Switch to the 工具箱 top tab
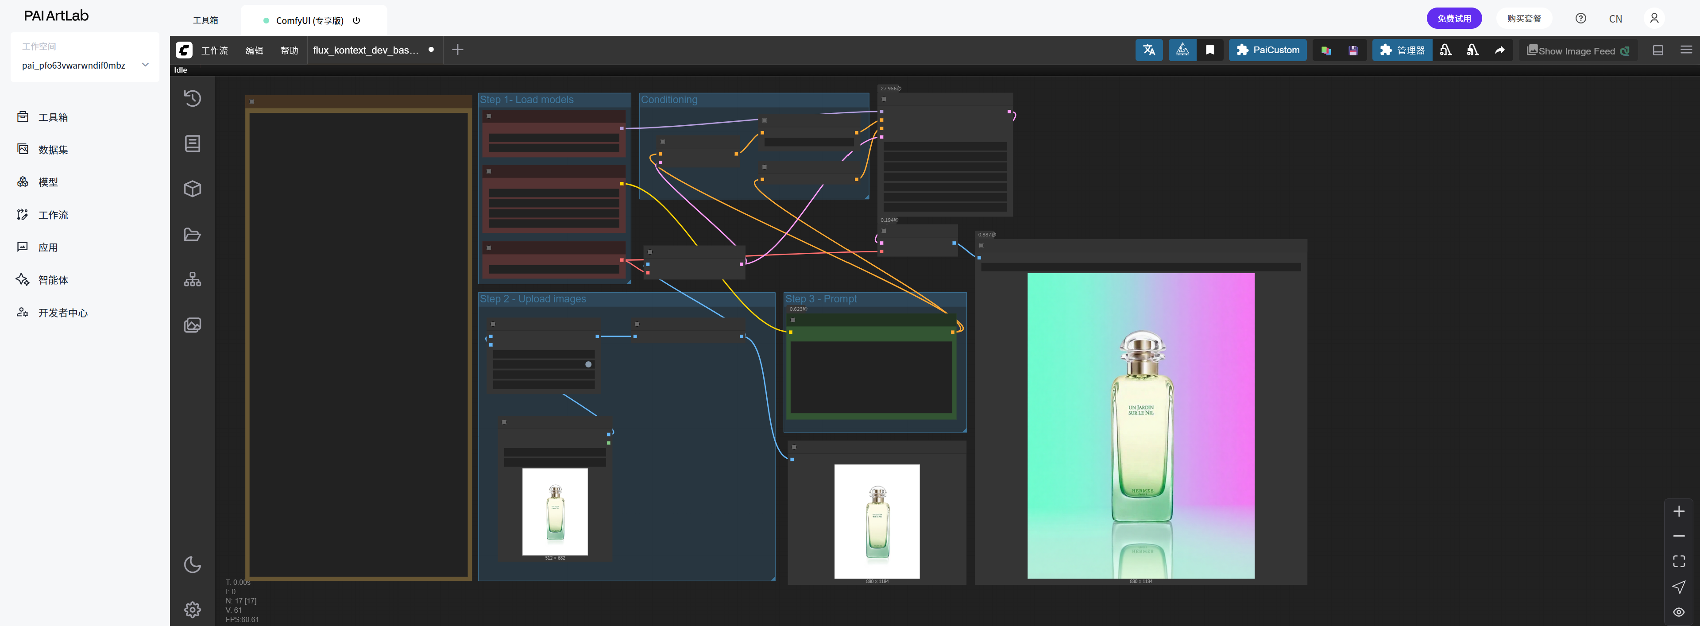Viewport: 1700px width, 626px height. 205,20
